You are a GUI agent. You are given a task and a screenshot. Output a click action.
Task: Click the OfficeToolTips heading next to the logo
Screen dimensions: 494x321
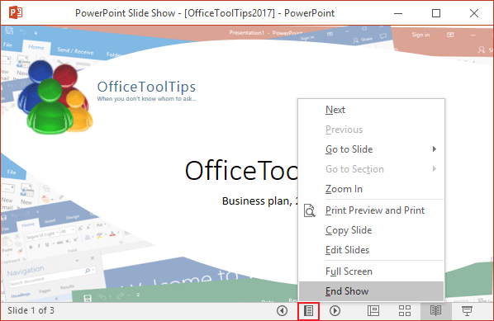[x=146, y=87]
